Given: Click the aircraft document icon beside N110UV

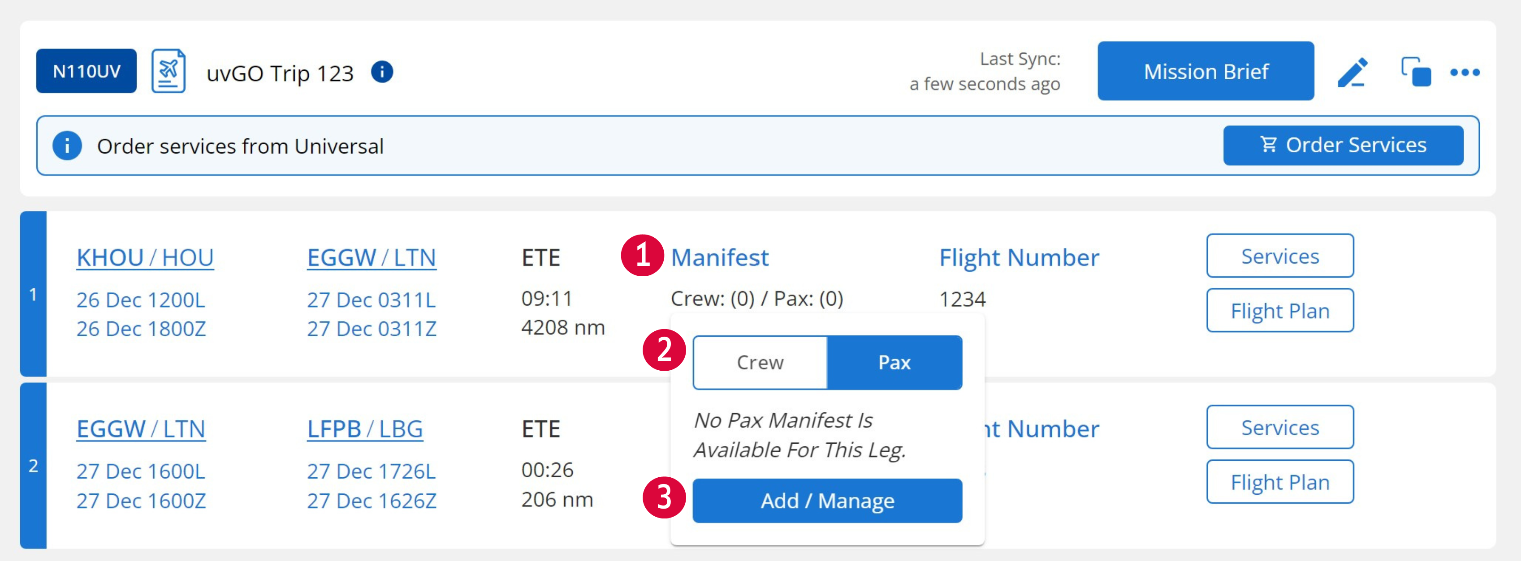Looking at the screenshot, I should (170, 71).
